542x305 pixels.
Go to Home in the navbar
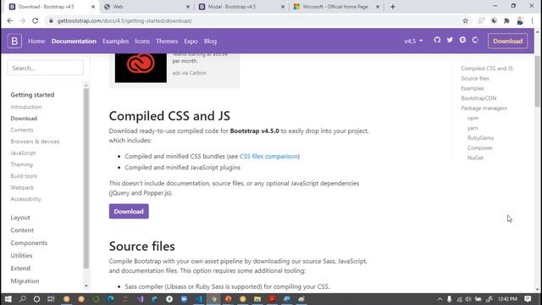(x=36, y=42)
